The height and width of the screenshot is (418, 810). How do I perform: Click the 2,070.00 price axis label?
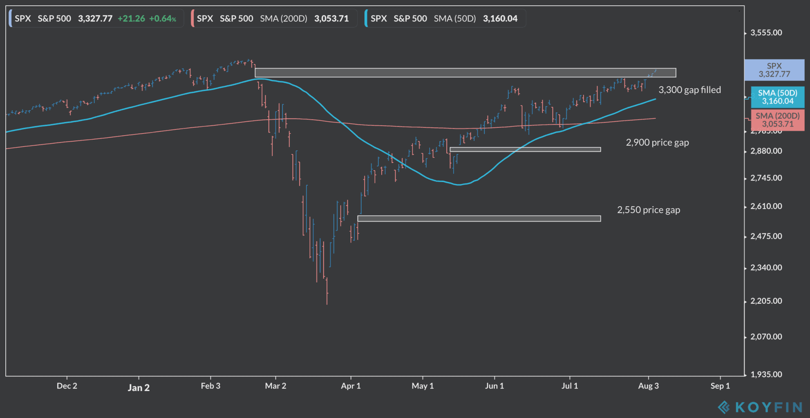[766, 337]
